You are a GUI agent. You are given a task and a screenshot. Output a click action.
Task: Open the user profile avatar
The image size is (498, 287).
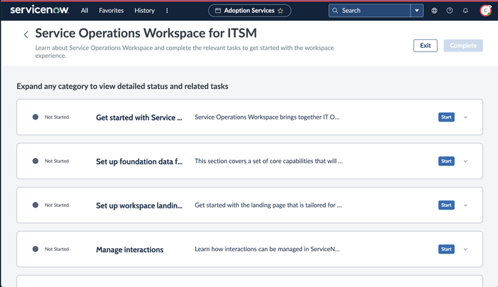485,11
